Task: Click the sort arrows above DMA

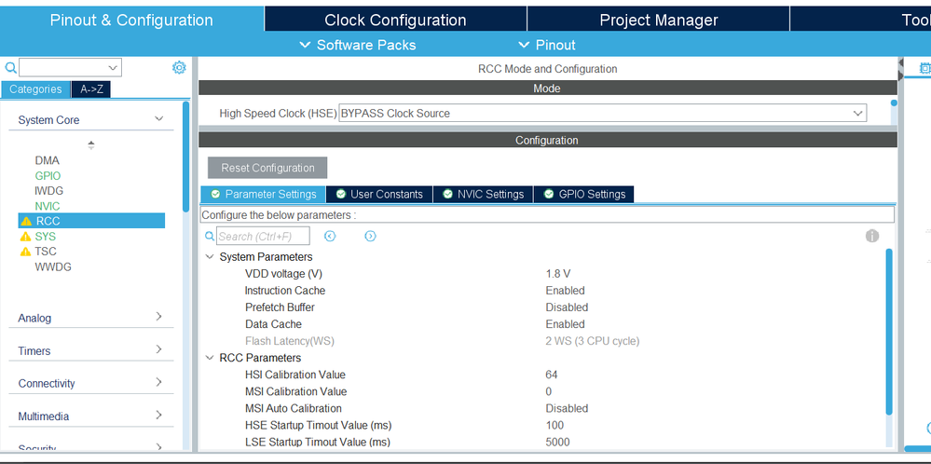Action: coord(90,144)
